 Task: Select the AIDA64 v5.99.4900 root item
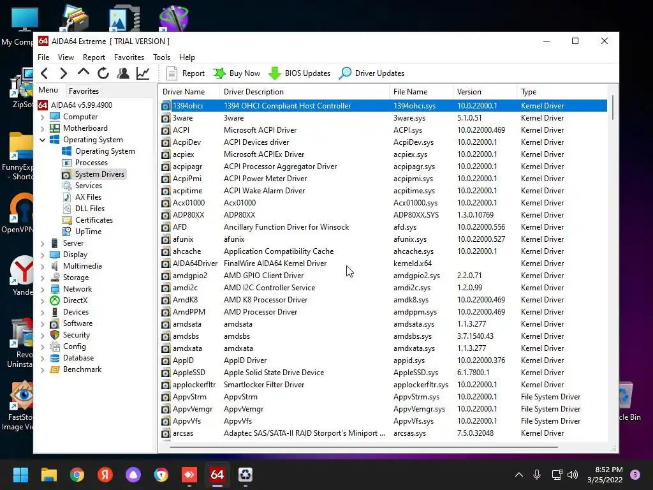75,105
